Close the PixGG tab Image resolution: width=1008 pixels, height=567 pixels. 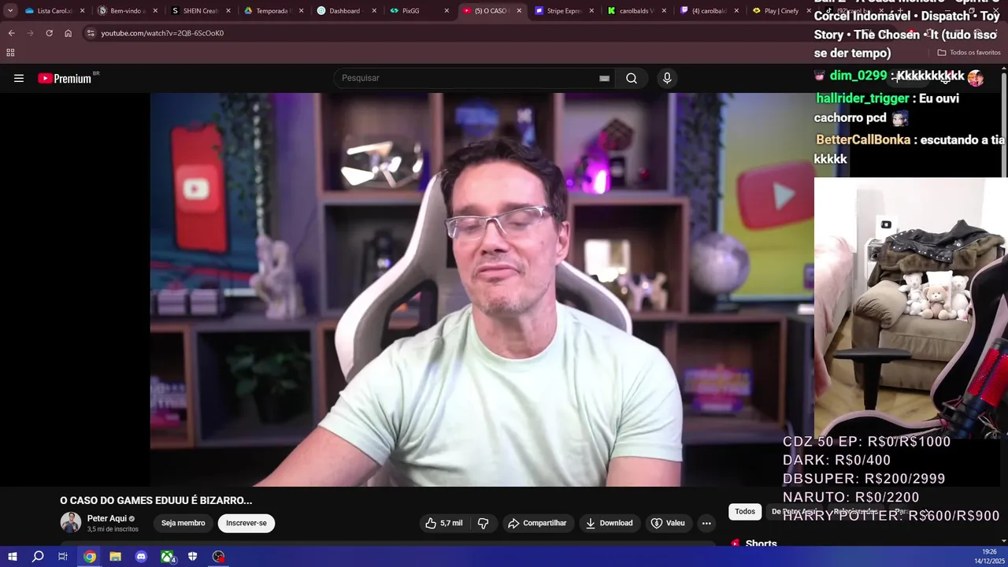447,11
